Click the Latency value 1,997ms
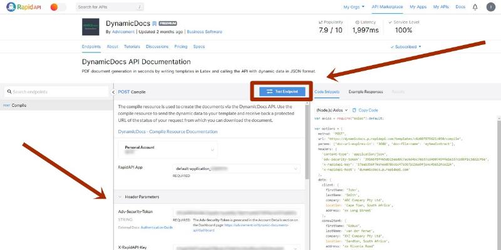 366,30
